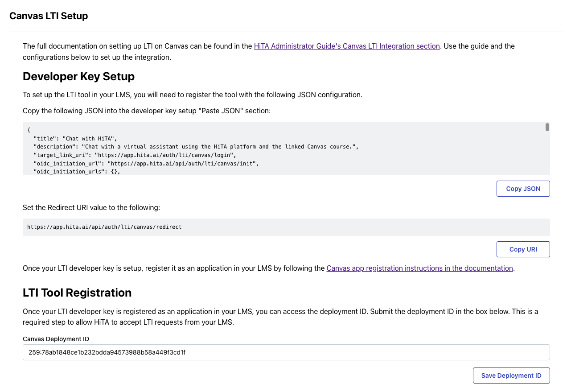The image size is (571, 388).
Task: Focus the Canvas Deployment ID input field
Action: pos(286,352)
